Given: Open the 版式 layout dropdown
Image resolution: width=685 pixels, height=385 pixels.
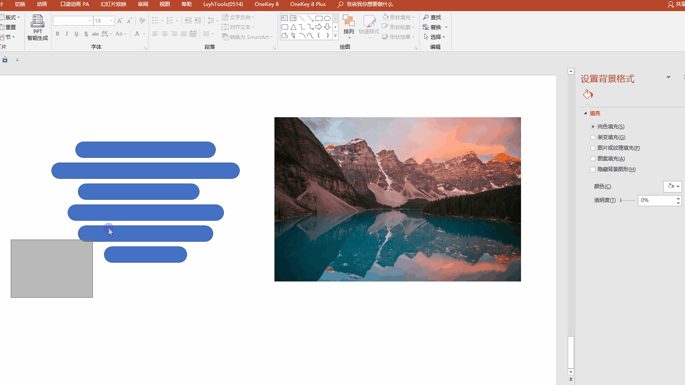Looking at the screenshot, I should tap(10, 17).
